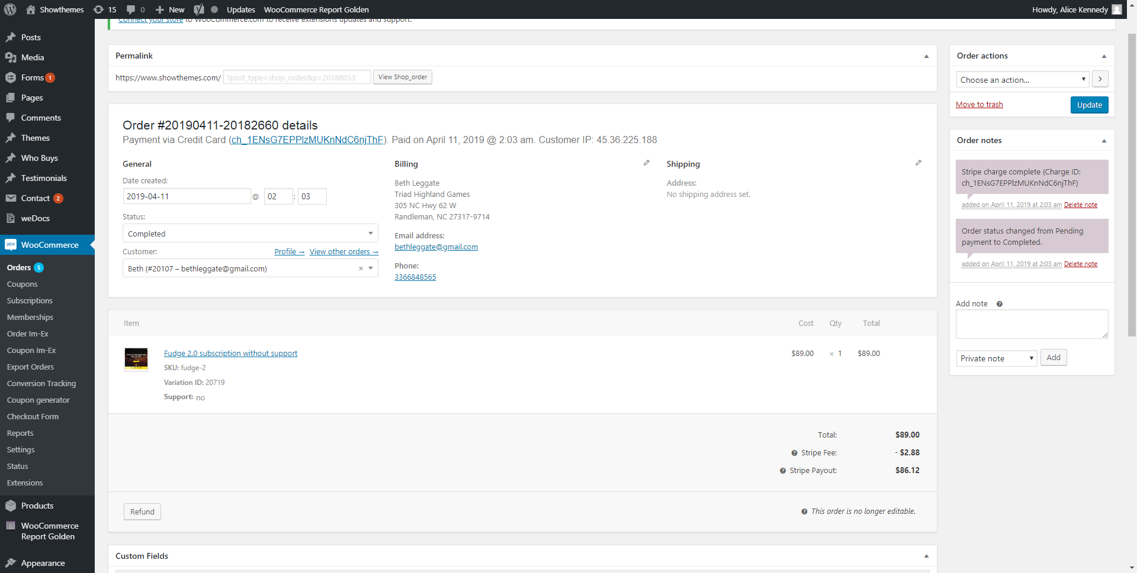The width and height of the screenshot is (1137, 573).
Task: Click the minute field showing 03
Action: click(x=312, y=196)
